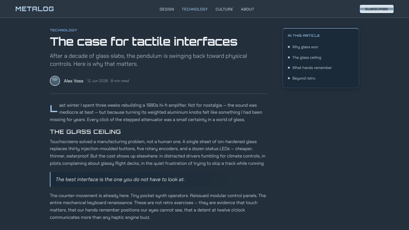Click the METALOG site logo

tap(35, 9)
